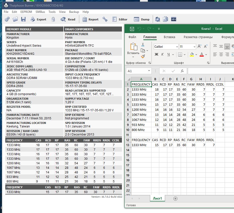Expand the fill color dropdown arrow
Image resolution: width=234 pixels, height=213 pixels.
pyautogui.click(x=196, y=55)
